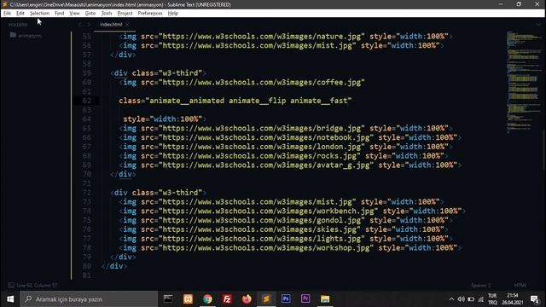Open Windows Start menu
Viewport: 546px width, 307px height.
(x=10, y=299)
